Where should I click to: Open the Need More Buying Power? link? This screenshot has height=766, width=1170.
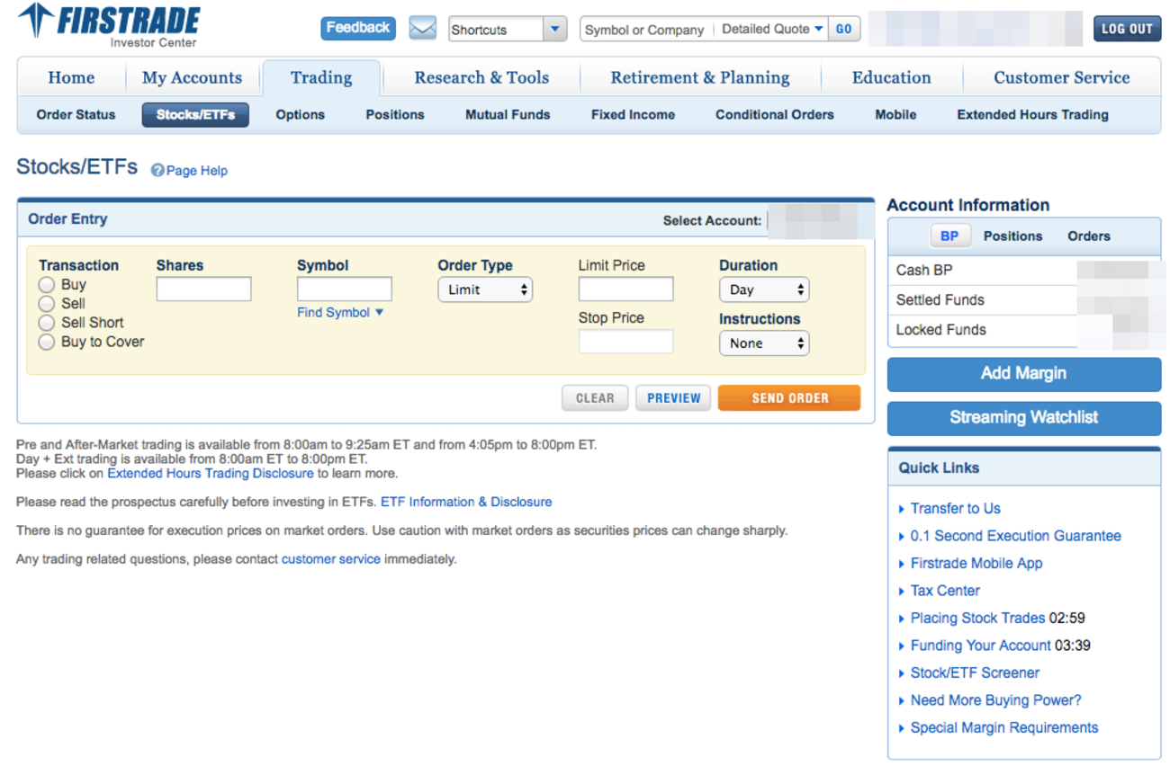995,700
